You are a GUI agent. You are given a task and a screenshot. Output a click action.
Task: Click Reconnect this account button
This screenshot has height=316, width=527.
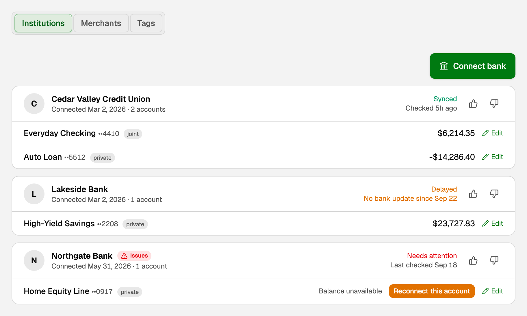(x=432, y=291)
